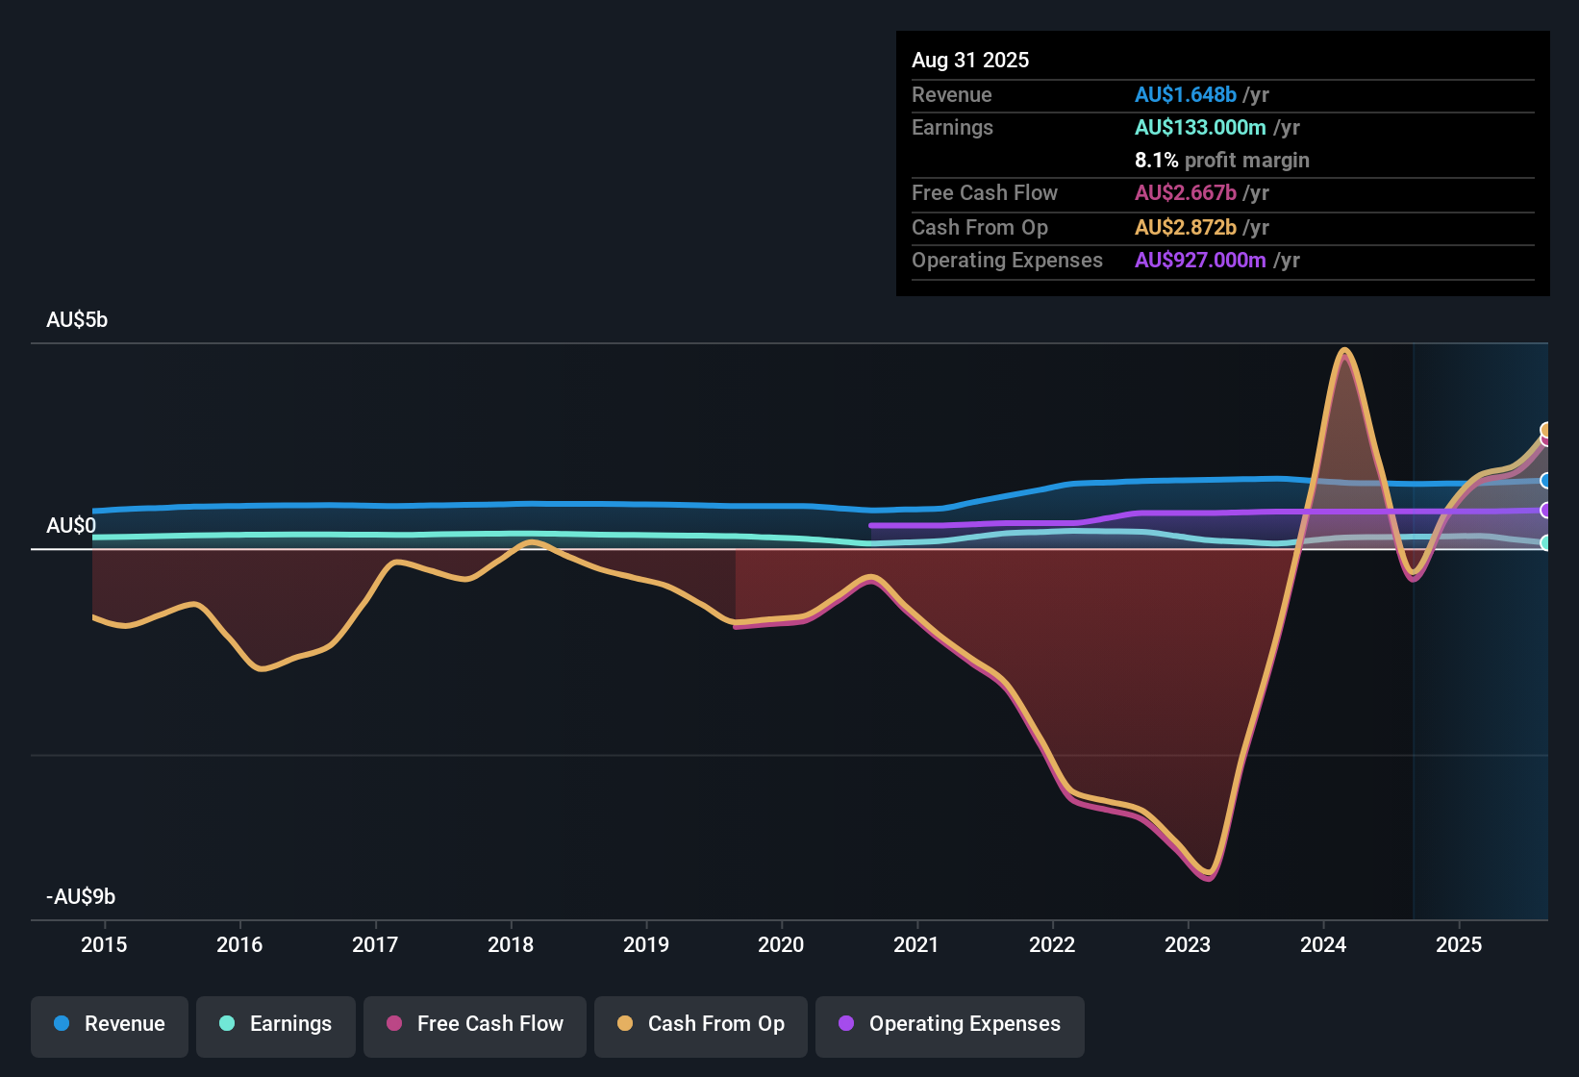
Task: Click the 2020 x-axis year label
Action: point(781,945)
